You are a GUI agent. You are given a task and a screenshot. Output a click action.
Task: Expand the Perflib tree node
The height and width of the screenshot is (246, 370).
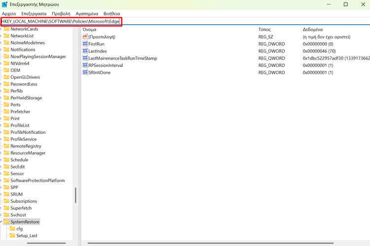[1, 91]
